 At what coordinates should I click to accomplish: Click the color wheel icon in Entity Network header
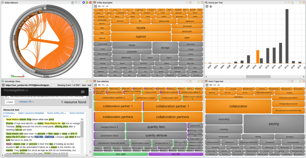pyautogui.click(x=72, y=3)
